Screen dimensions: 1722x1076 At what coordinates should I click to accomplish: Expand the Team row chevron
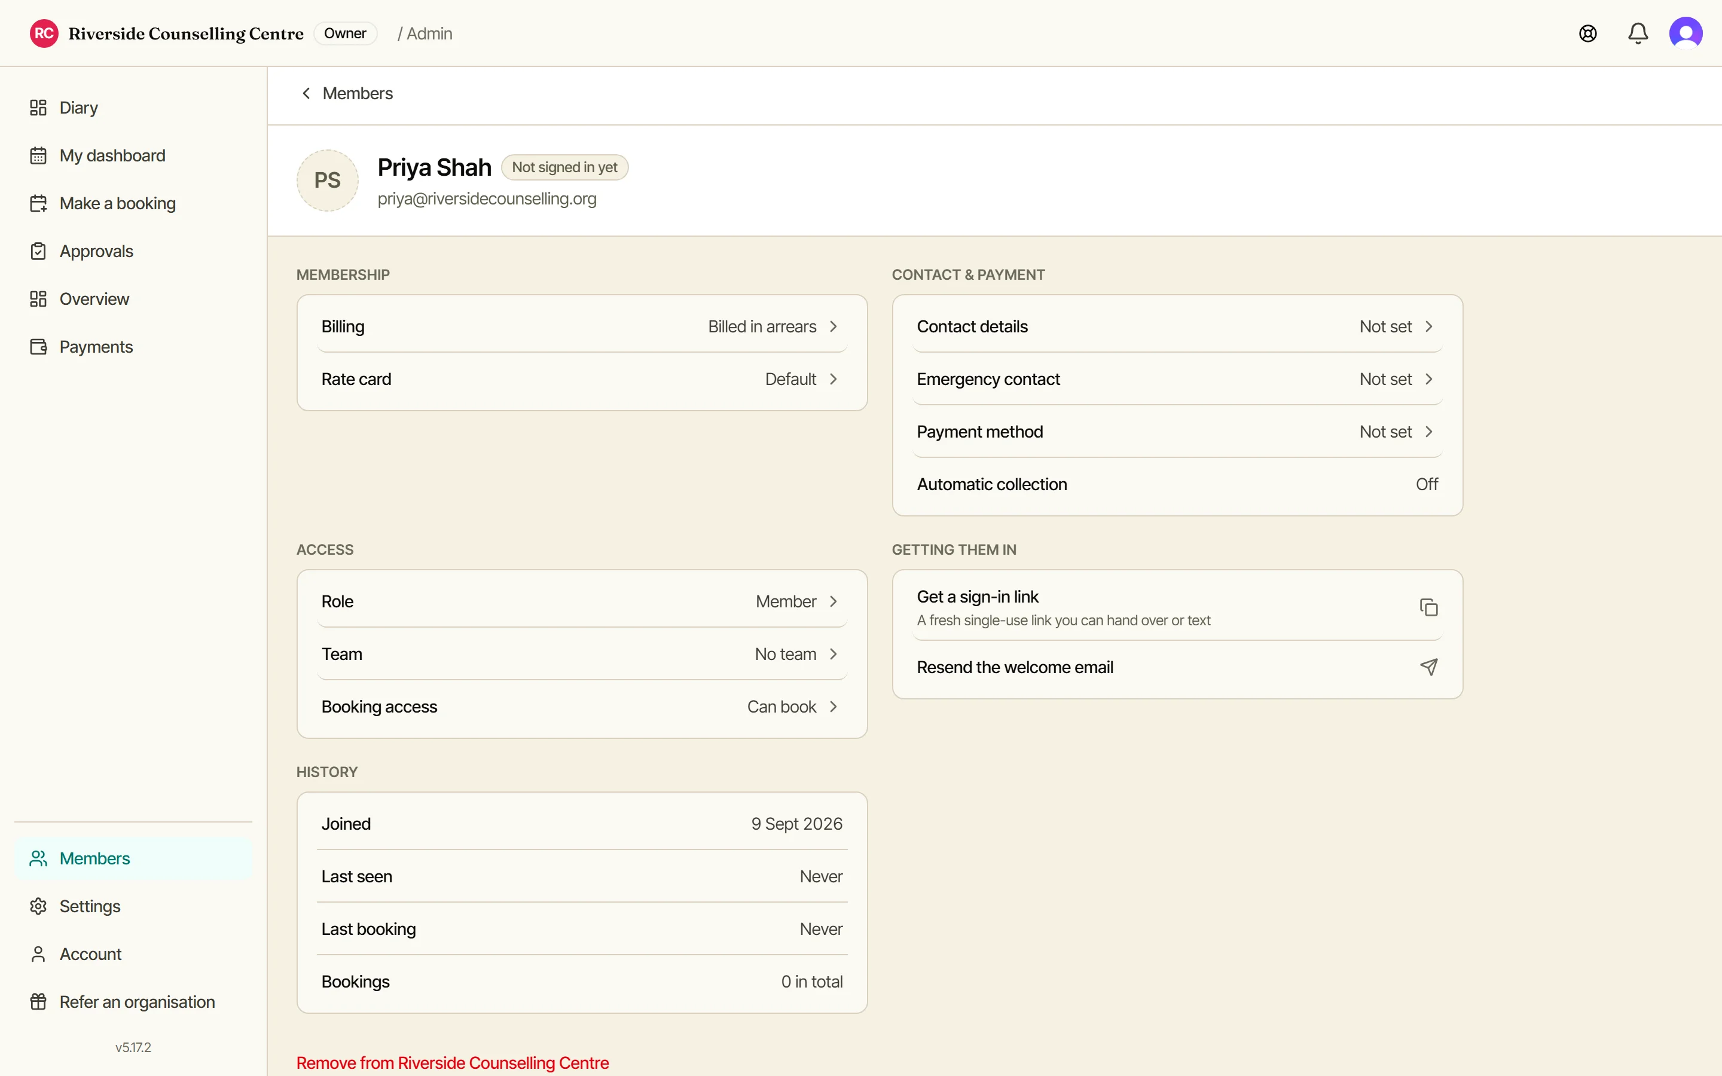(x=833, y=654)
